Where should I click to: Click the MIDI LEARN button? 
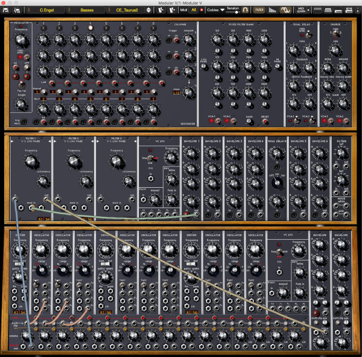(x=301, y=10)
